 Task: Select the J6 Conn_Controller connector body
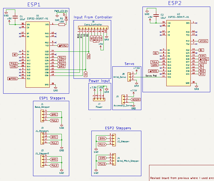[x=93, y=28]
